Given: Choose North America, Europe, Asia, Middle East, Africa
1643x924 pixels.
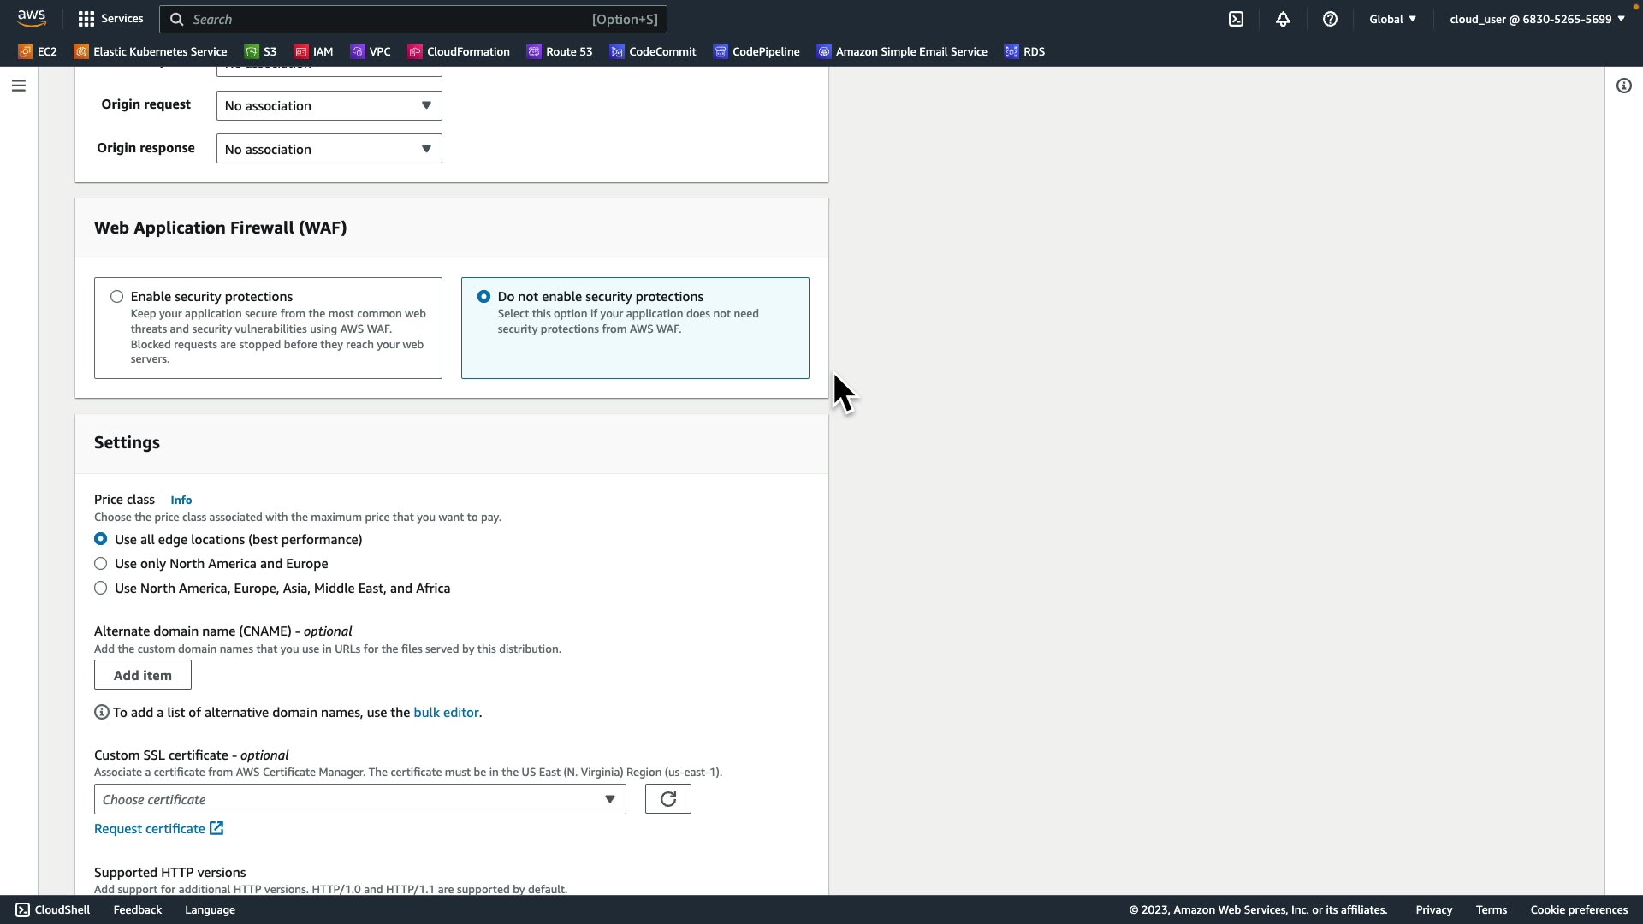Looking at the screenshot, I should [x=101, y=589].
